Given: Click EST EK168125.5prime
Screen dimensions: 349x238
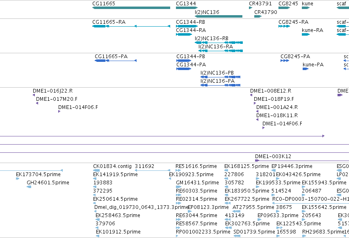Looking at the screenshot, I should [226, 170].
